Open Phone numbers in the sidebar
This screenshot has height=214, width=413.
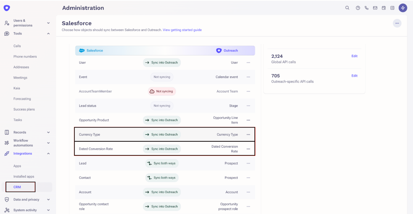(x=25, y=57)
